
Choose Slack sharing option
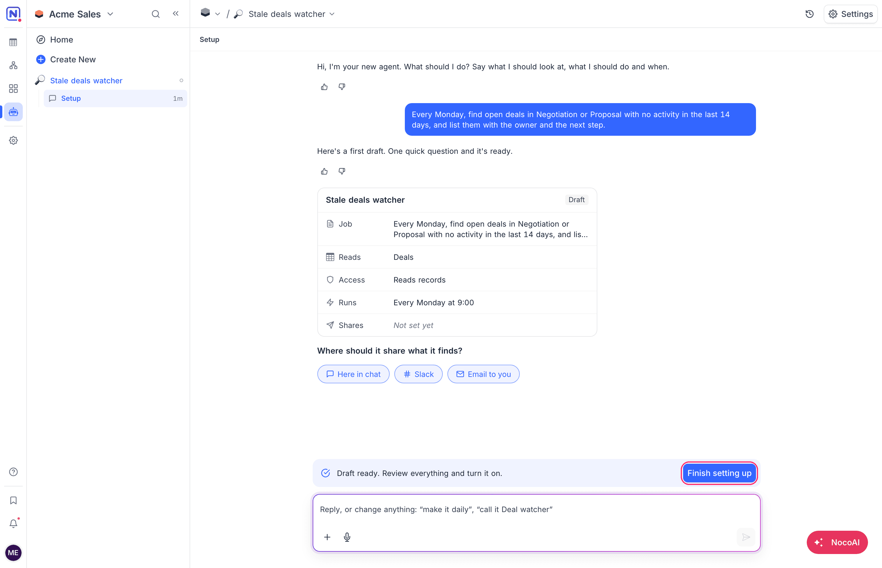(418, 374)
